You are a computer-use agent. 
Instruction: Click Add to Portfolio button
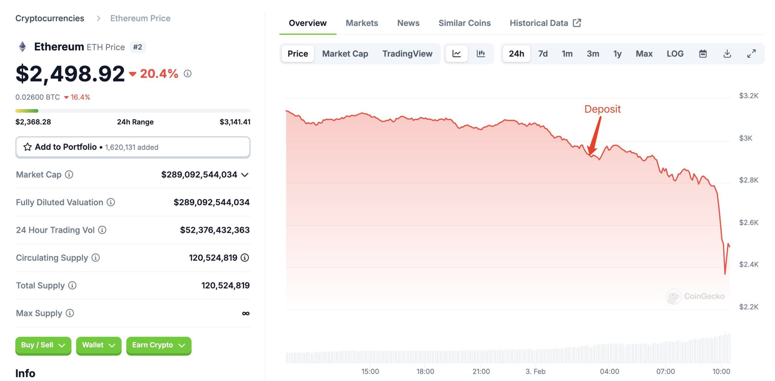pyautogui.click(x=133, y=147)
